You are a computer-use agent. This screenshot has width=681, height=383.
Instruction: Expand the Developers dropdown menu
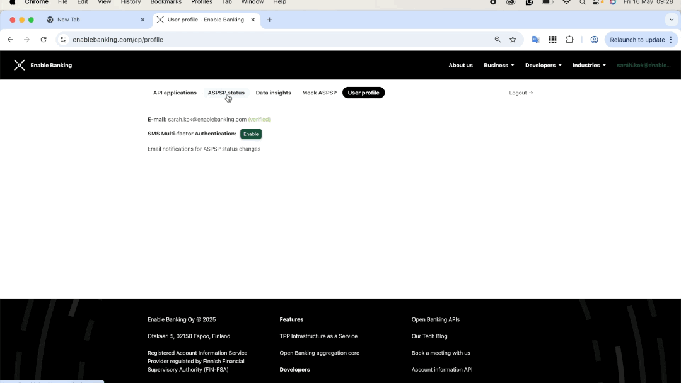(x=544, y=65)
